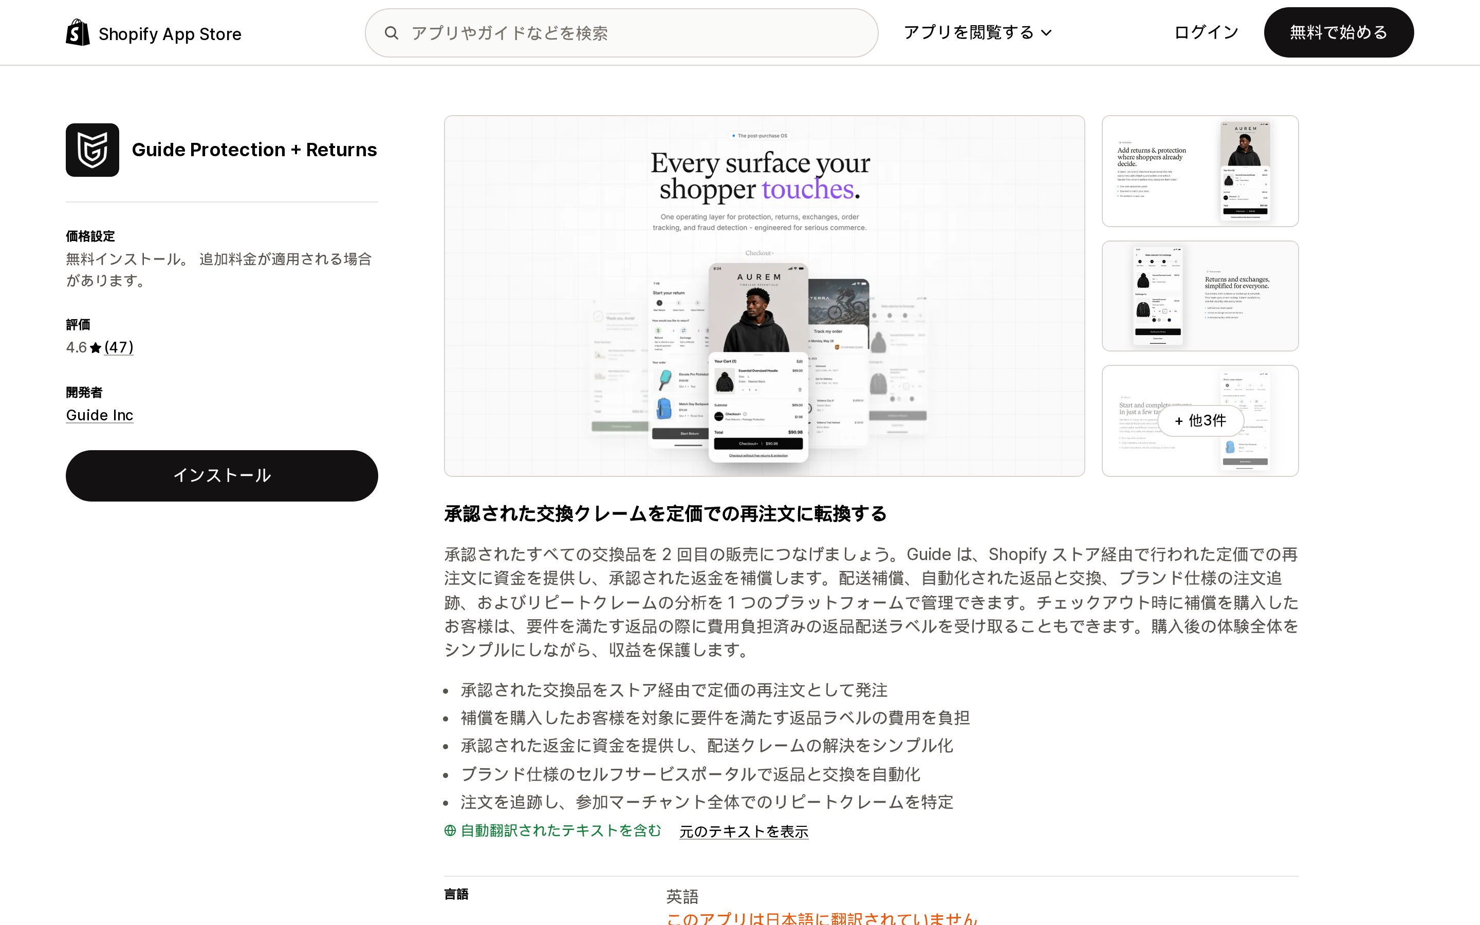This screenshot has width=1480, height=925.
Task: Select the 言語 label
Action: click(x=456, y=894)
